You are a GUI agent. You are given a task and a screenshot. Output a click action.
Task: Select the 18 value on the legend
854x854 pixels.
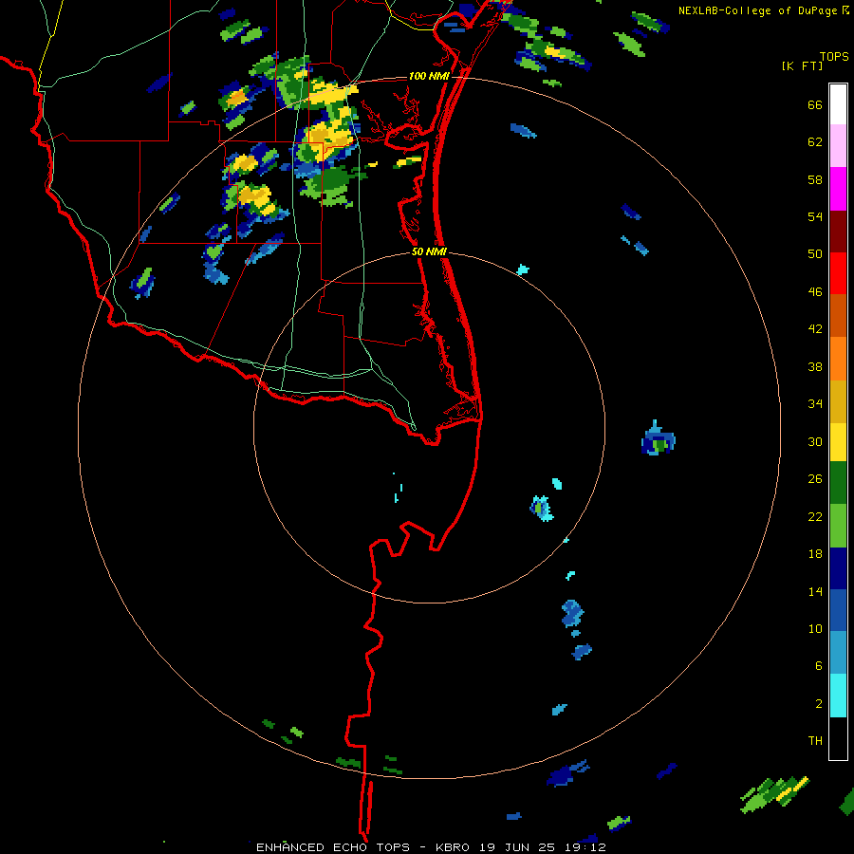coord(815,554)
